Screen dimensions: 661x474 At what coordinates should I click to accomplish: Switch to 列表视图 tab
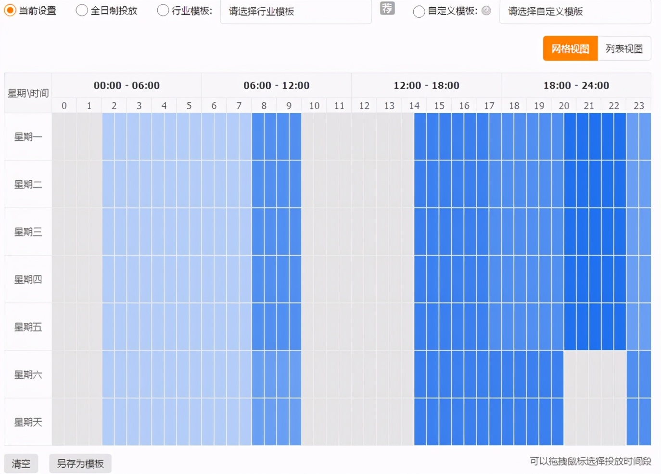pos(624,48)
